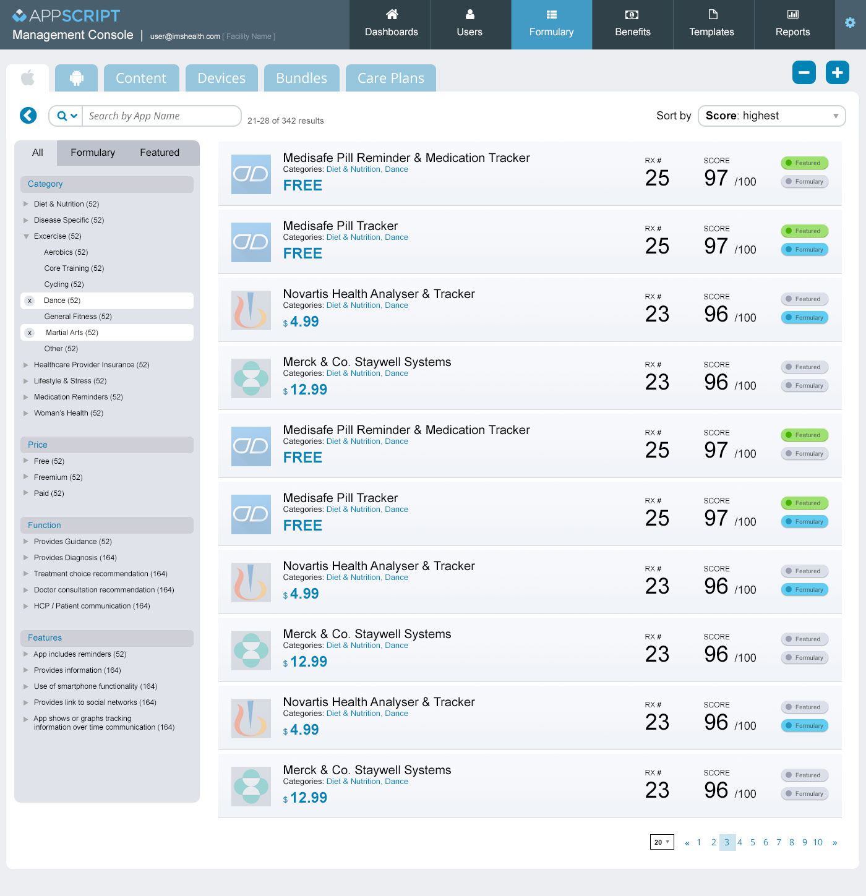Jump to the previous pages («)

coord(687,842)
